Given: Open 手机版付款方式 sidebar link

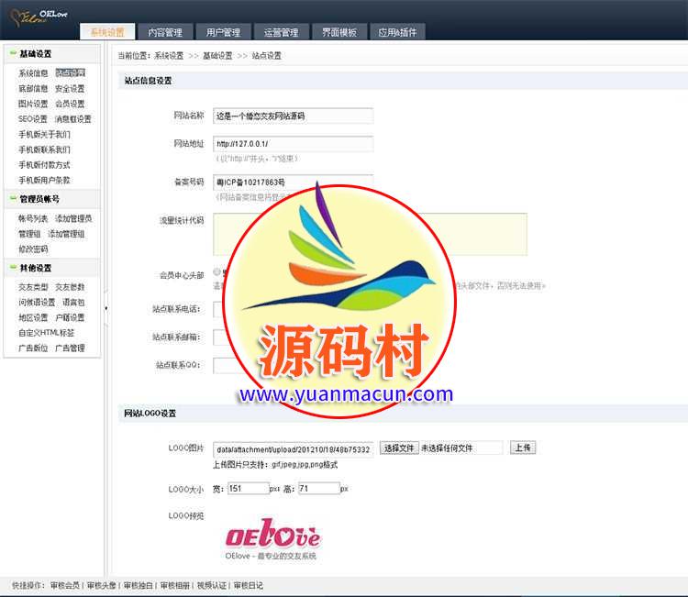Looking at the screenshot, I should (44, 165).
